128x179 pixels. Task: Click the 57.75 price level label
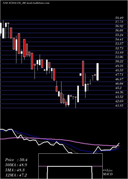coord(119,22)
